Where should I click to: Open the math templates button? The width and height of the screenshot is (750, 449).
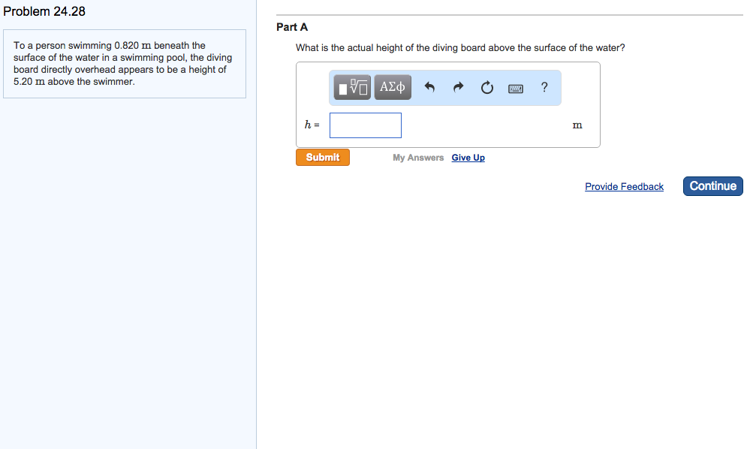pos(352,88)
